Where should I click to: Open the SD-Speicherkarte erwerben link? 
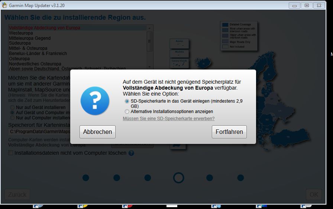169,119
